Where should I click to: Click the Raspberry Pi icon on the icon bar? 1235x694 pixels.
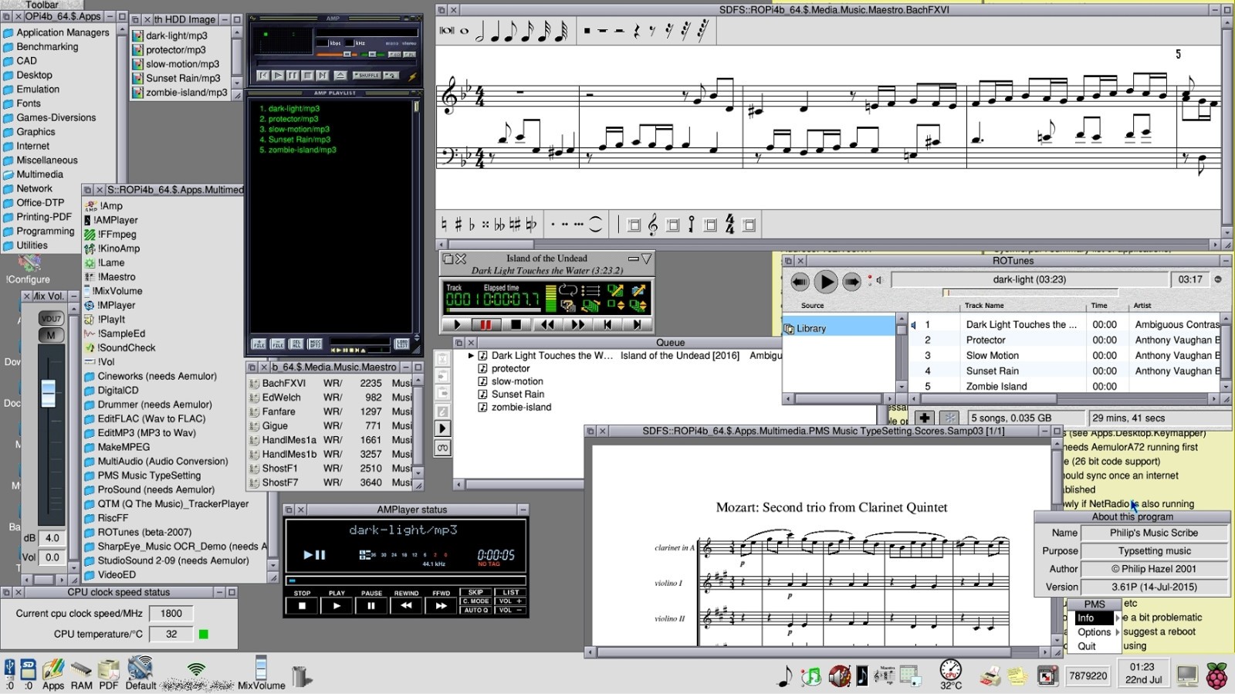click(x=1216, y=675)
